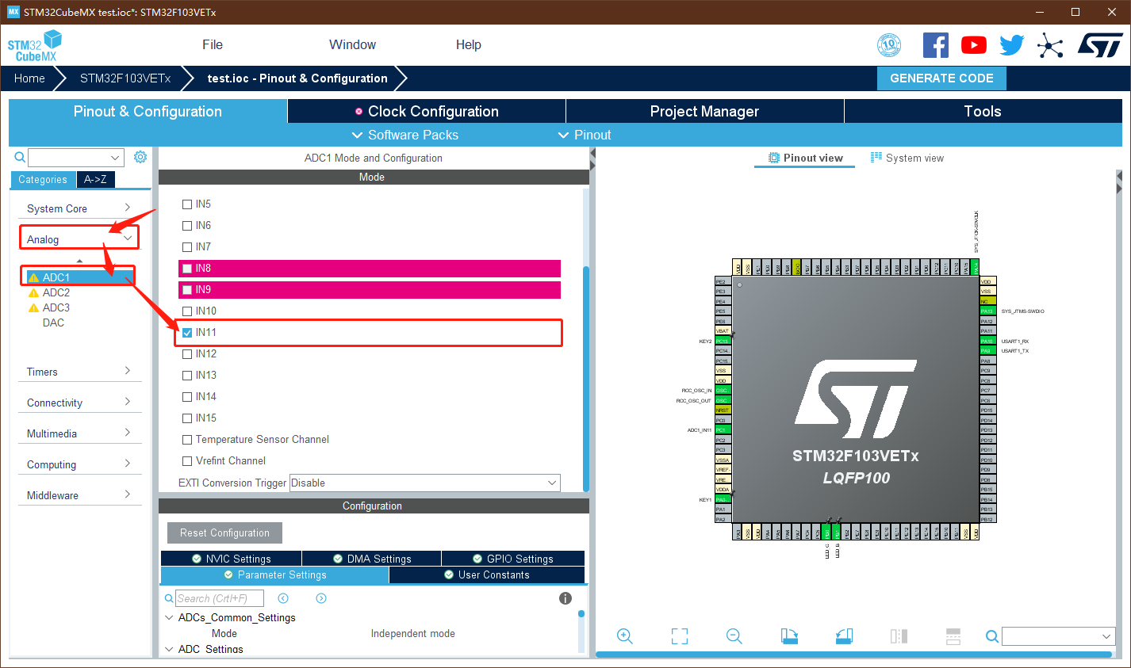Open the EXTI Conversion Trigger dropdown
1131x668 pixels.
425,483
